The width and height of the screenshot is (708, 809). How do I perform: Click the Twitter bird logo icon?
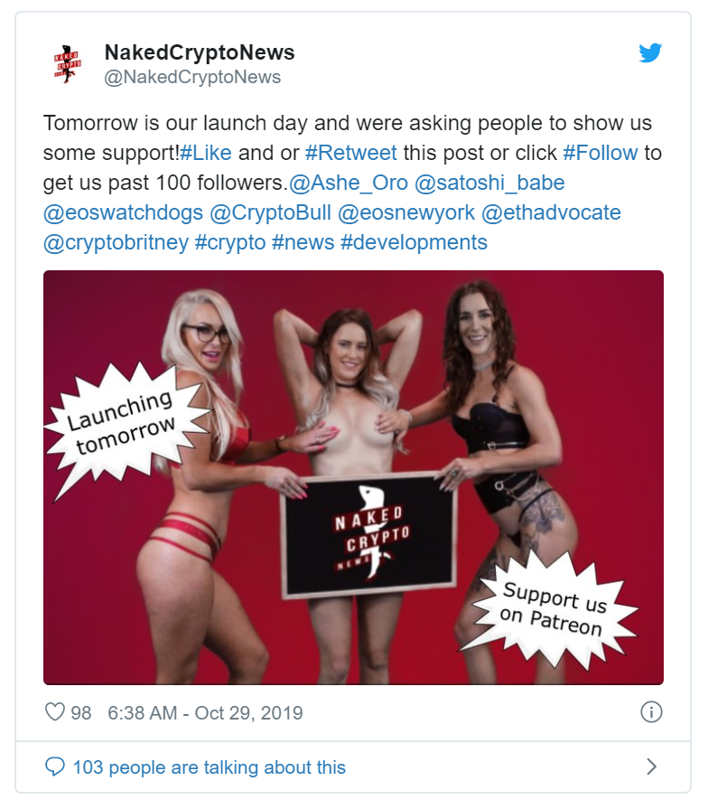650,52
